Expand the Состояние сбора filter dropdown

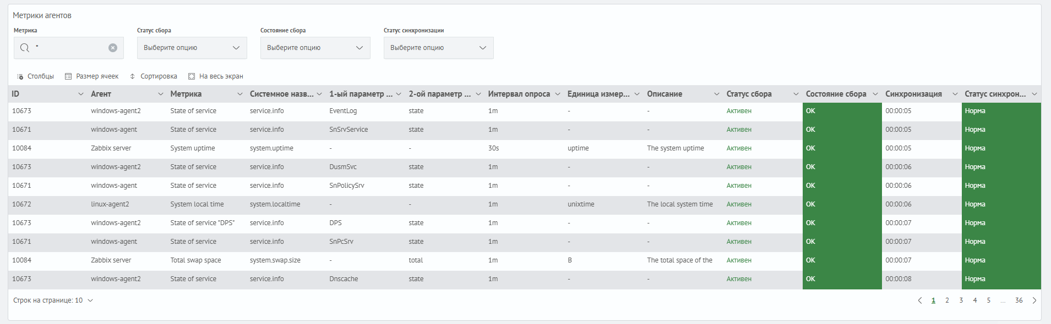[x=315, y=48]
